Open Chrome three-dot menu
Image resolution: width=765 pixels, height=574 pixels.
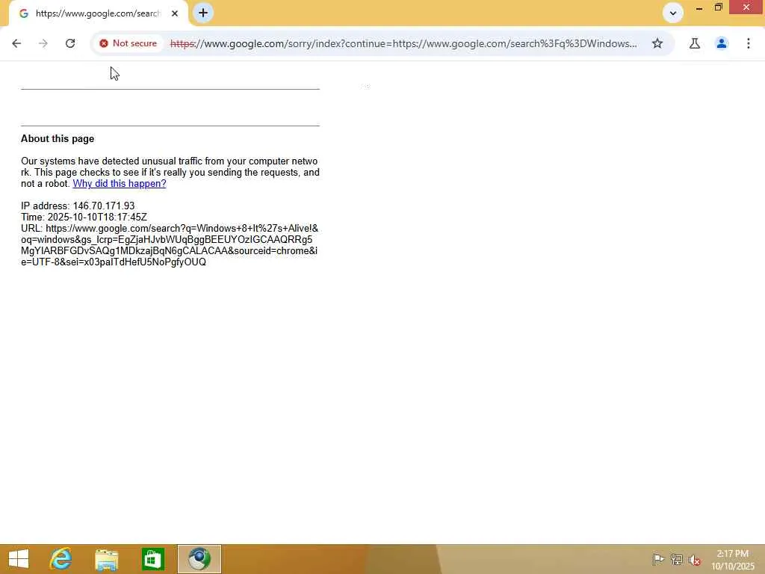click(x=749, y=43)
